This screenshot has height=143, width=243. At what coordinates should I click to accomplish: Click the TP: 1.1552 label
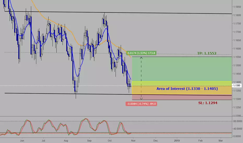(206, 53)
